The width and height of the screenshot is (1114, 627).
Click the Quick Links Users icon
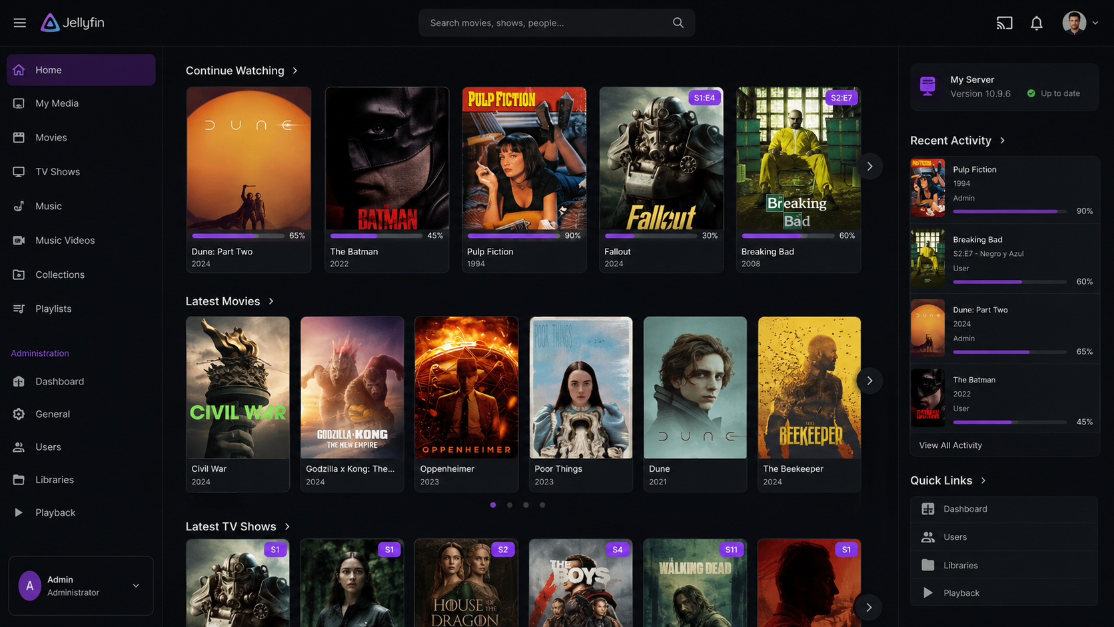pos(927,537)
